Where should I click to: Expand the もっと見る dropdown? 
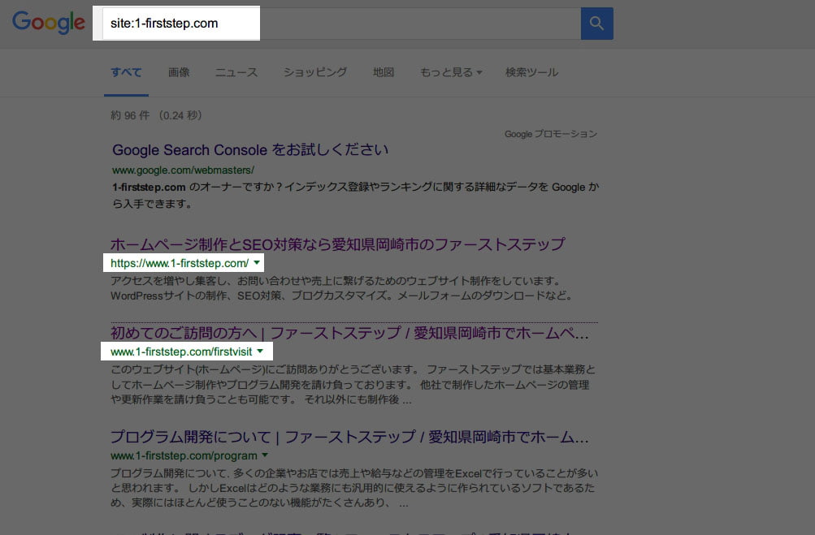(x=451, y=72)
